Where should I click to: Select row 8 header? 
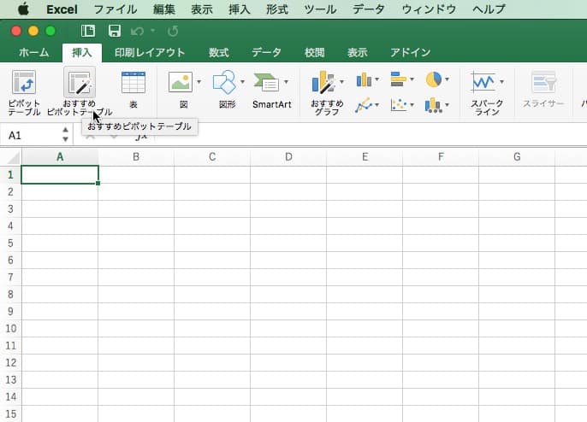point(10,295)
